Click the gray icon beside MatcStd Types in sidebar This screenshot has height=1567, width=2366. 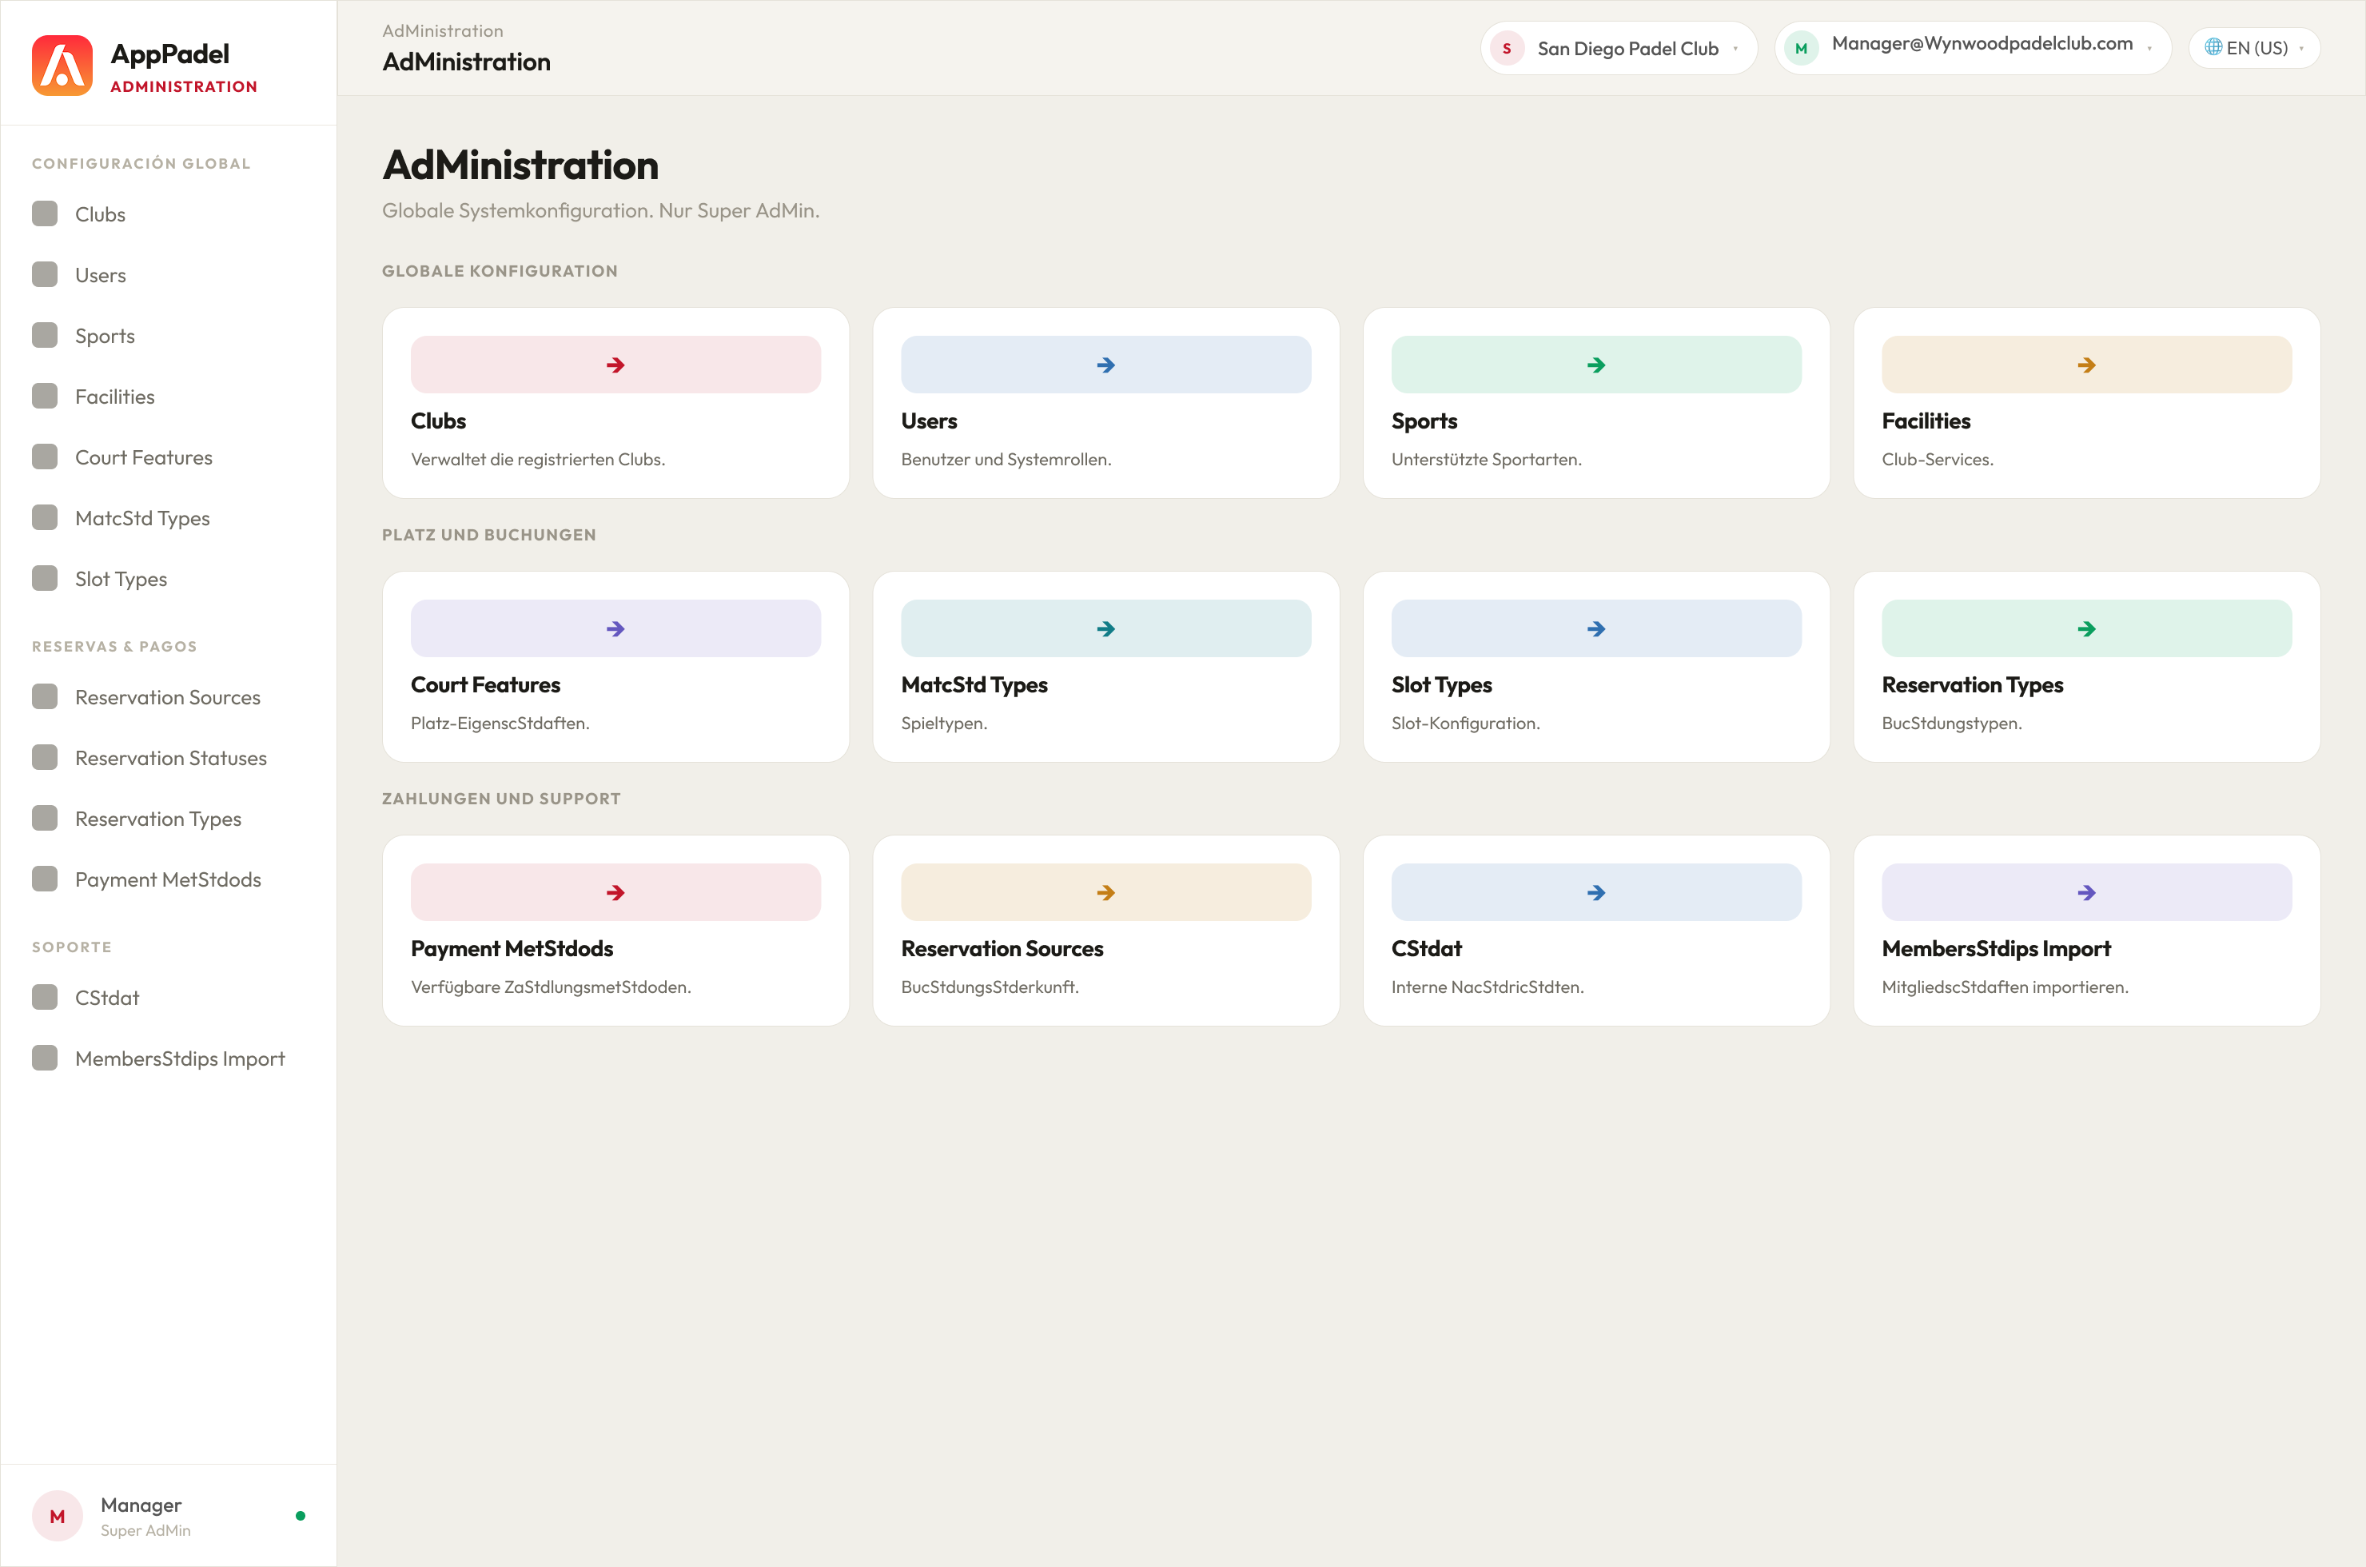(x=45, y=518)
